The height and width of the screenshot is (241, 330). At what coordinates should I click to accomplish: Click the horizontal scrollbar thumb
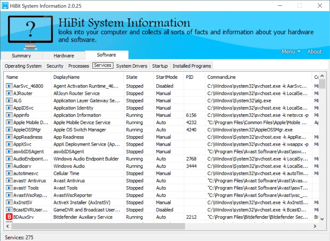[98, 226]
